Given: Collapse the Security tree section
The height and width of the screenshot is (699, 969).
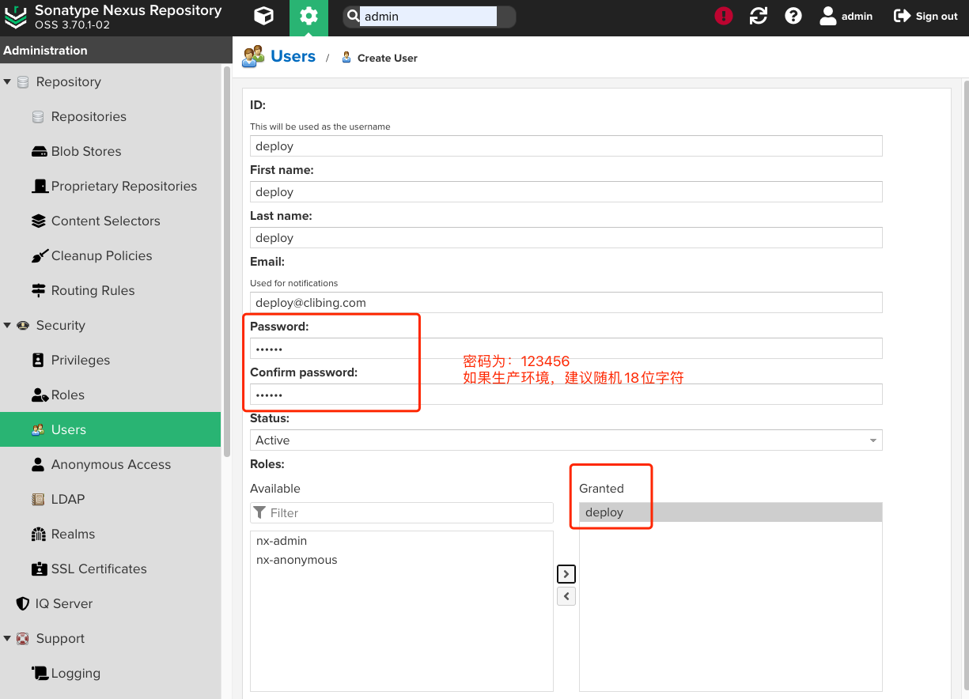Looking at the screenshot, I should pos(7,326).
